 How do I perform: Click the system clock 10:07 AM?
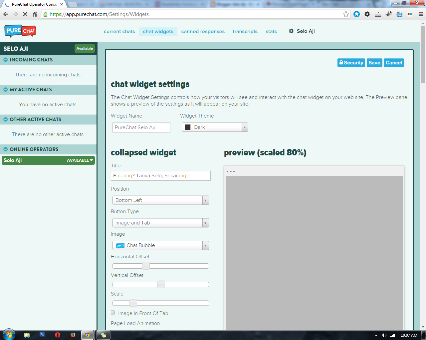point(409,335)
